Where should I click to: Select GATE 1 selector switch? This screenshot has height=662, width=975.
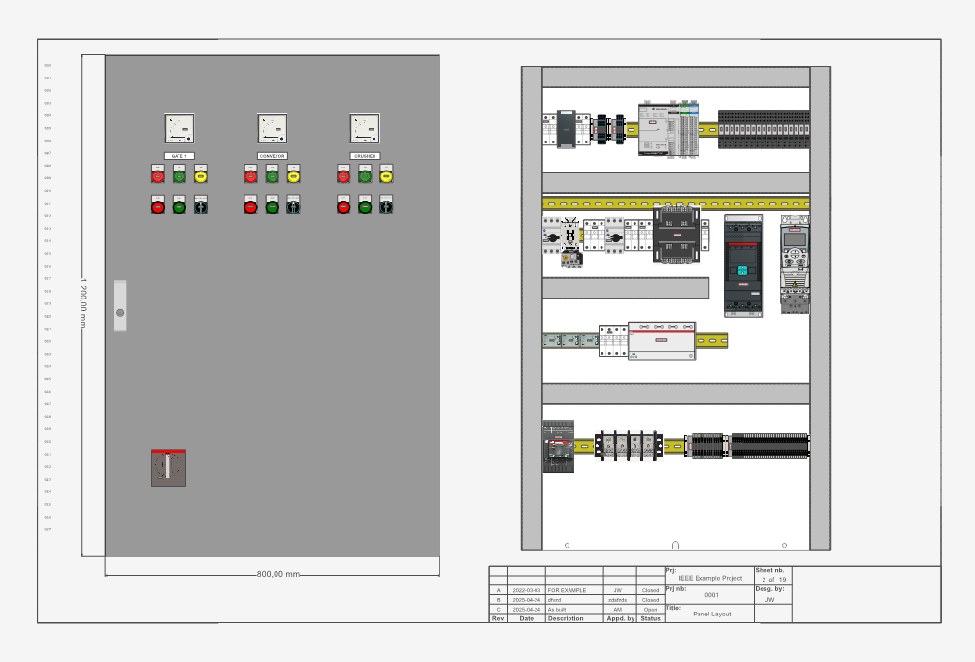coord(200,205)
